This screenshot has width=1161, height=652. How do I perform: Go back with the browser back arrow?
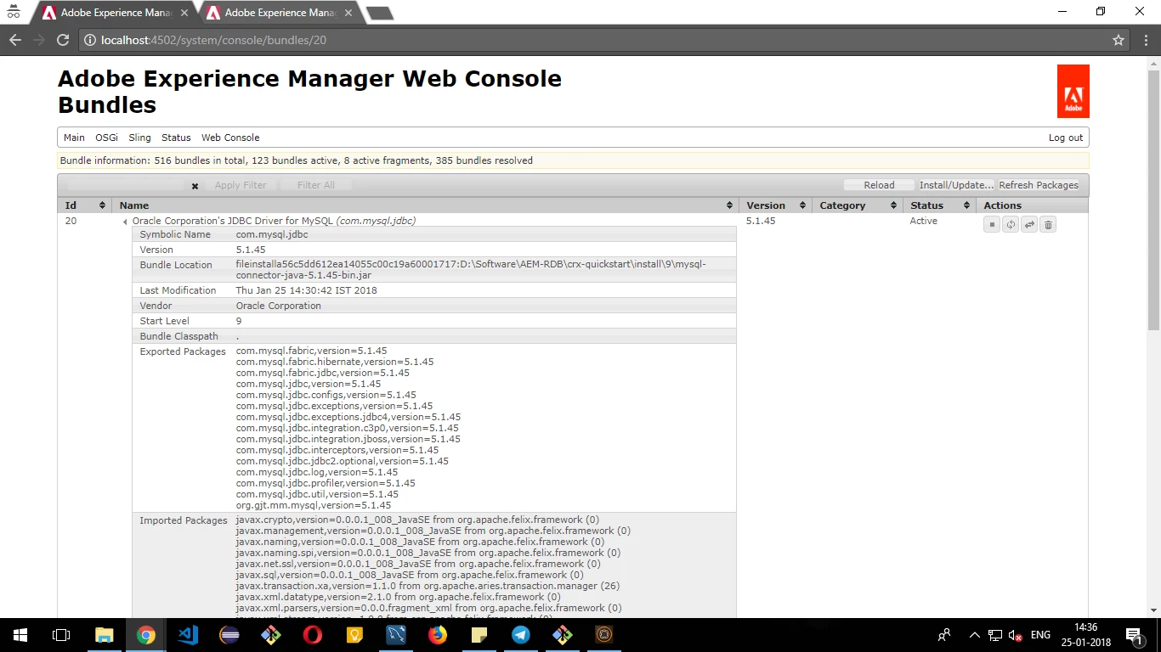(x=15, y=40)
